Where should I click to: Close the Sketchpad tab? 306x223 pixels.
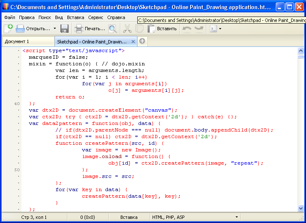[x=133, y=41]
